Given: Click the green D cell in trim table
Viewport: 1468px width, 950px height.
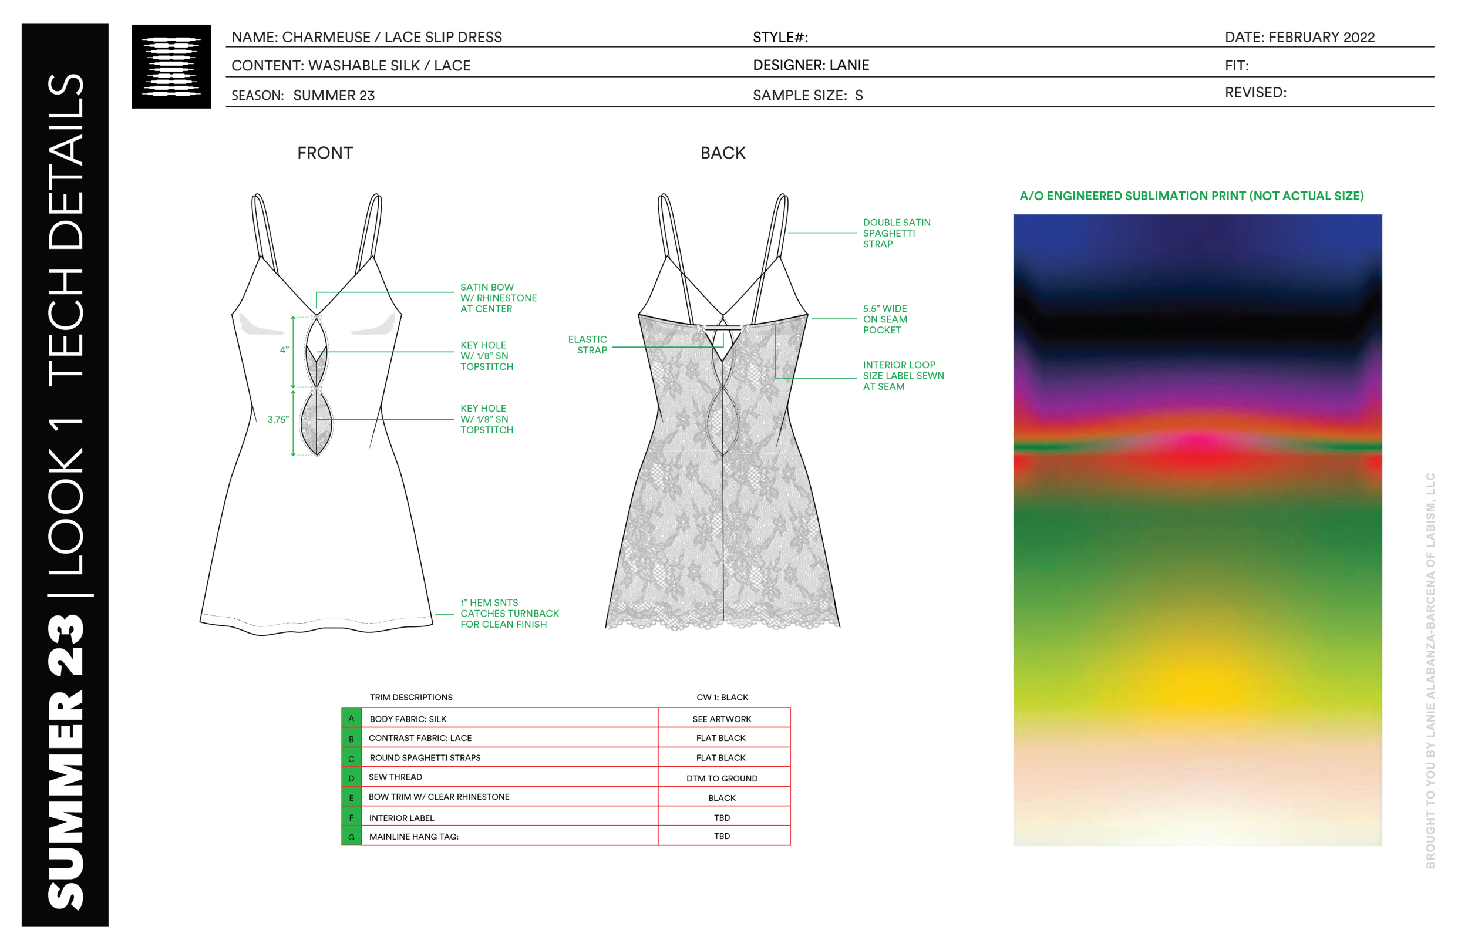Looking at the screenshot, I should (352, 777).
